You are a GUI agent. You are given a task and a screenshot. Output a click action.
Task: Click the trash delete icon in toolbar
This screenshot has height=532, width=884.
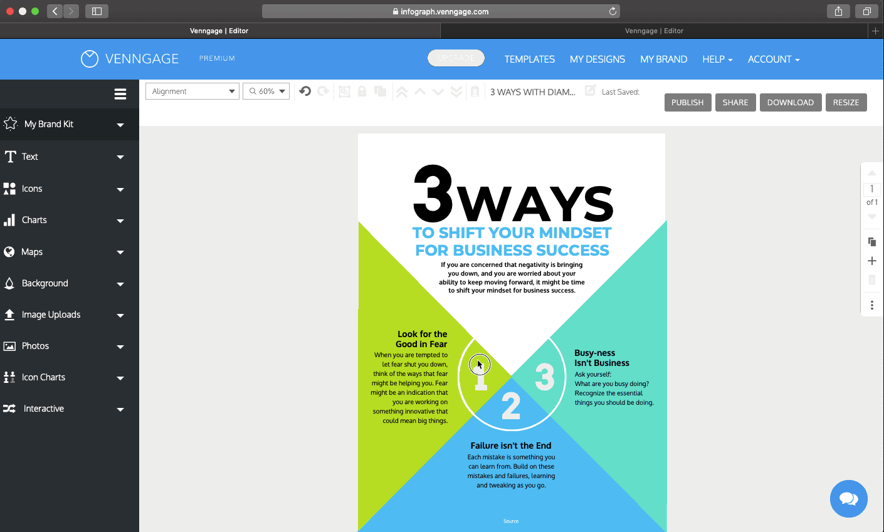pyautogui.click(x=475, y=91)
